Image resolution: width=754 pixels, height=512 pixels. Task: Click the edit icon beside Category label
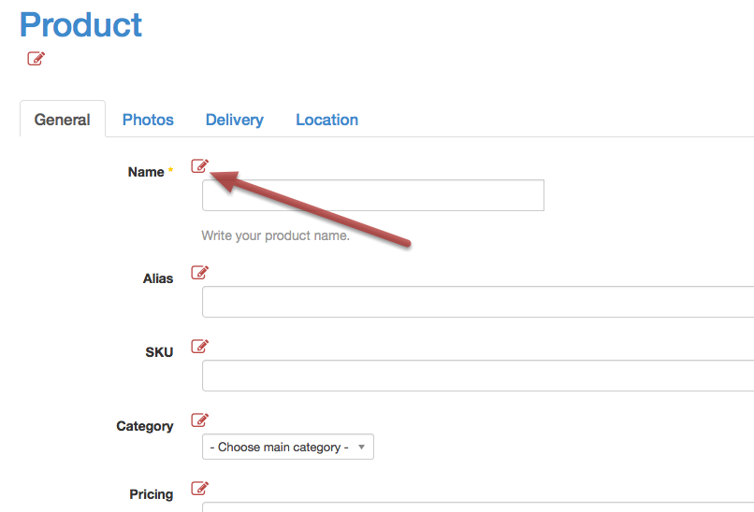point(199,420)
